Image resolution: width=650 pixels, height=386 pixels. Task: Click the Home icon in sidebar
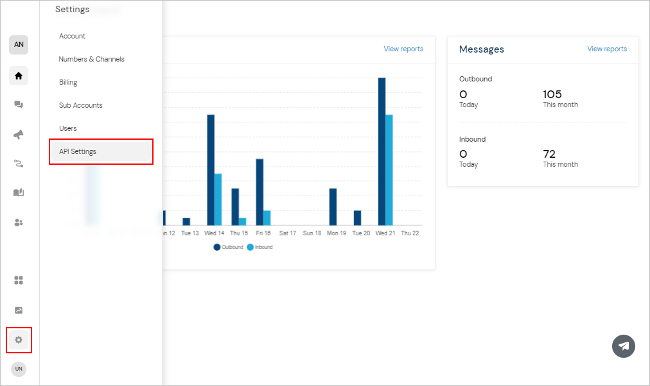19,76
